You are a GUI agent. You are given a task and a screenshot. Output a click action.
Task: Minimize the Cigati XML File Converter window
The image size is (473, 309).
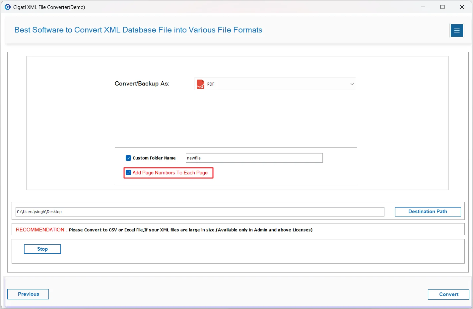click(x=423, y=7)
